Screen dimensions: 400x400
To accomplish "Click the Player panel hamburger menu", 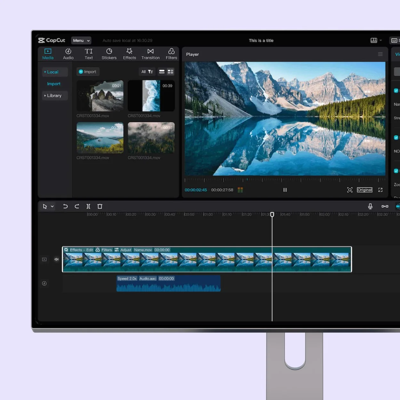I will tap(380, 54).
